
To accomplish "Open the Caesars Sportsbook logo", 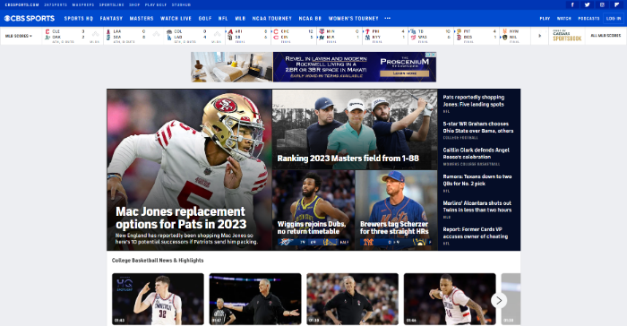I will point(567,36).
